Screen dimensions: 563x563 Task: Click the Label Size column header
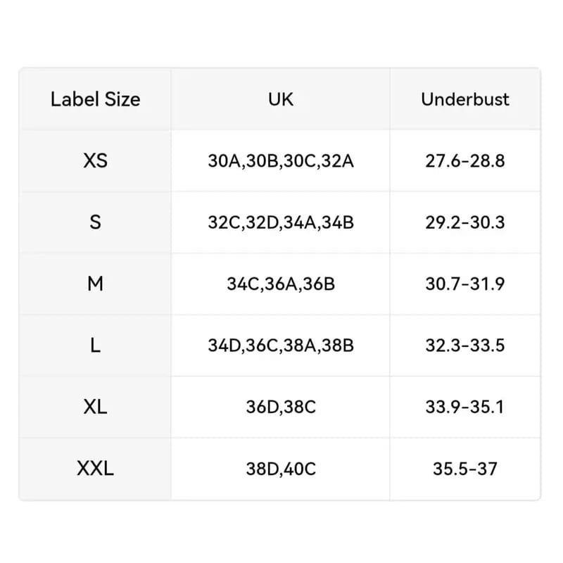[x=95, y=99]
